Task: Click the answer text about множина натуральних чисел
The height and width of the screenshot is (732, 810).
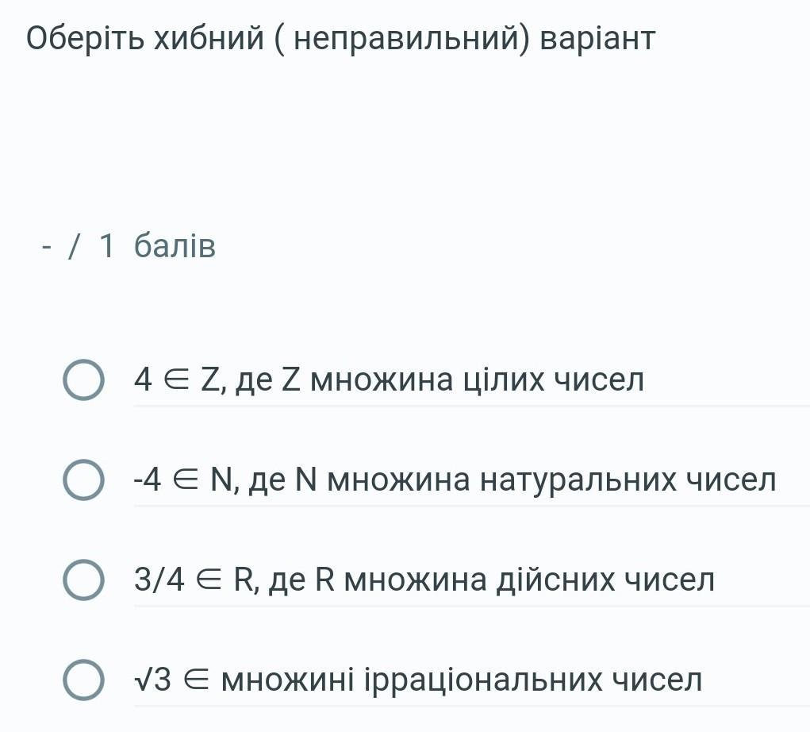Action: [x=455, y=480]
